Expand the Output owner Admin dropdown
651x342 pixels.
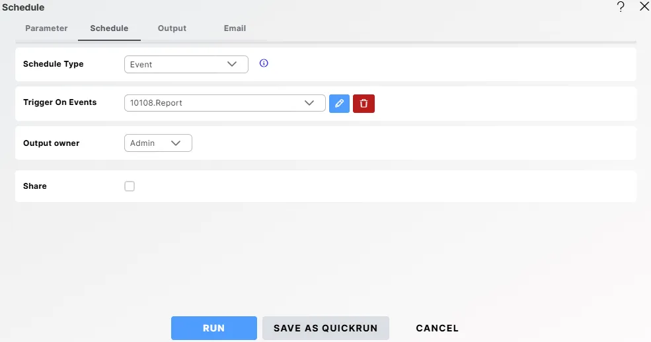point(158,143)
